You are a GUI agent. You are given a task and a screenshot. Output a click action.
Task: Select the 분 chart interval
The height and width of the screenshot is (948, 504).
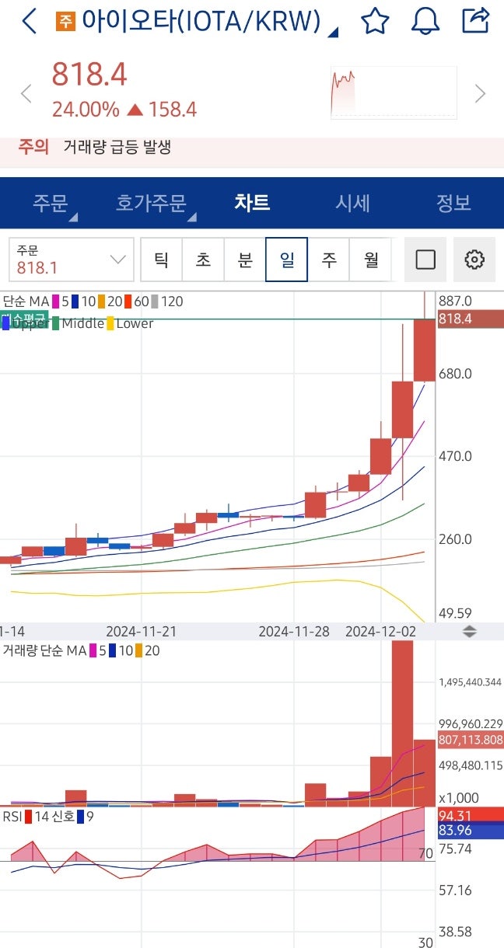[x=245, y=260]
